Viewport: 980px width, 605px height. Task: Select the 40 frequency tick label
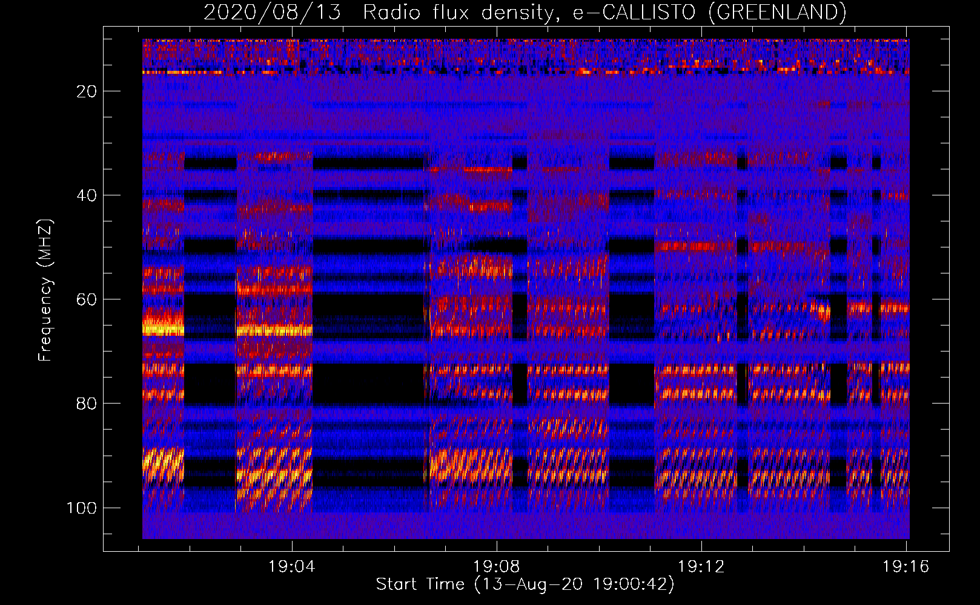(x=87, y=195)
